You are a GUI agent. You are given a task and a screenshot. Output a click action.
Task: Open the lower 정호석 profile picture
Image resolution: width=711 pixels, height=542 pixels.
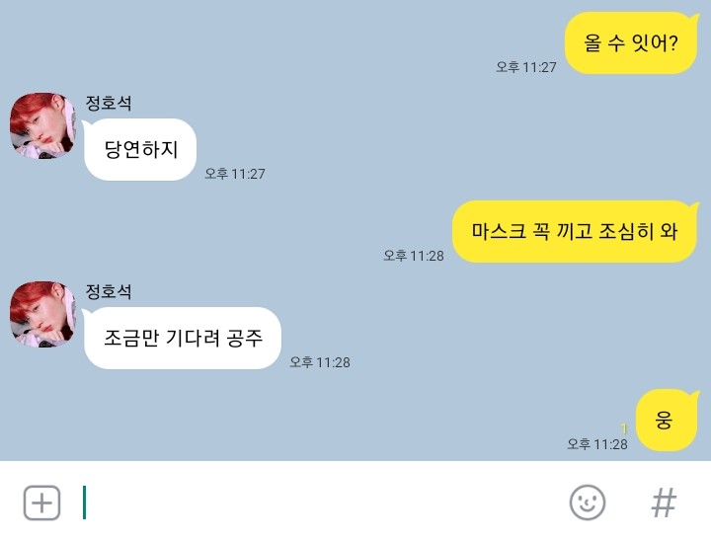[x=42, y=315]
